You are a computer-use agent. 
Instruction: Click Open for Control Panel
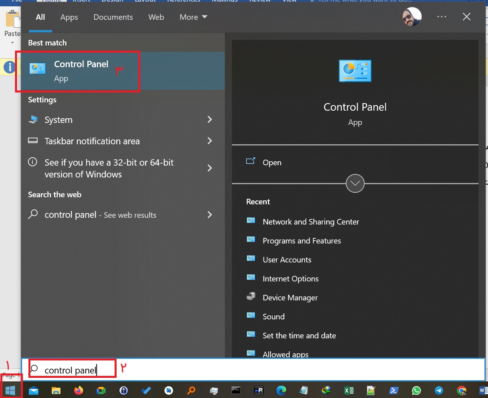point(272,162)
